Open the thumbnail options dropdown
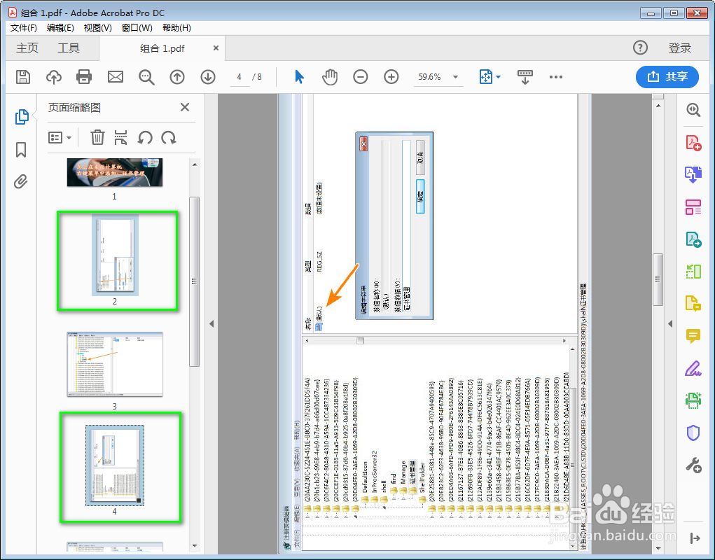The width and height of the screenshot is (715, 560). (x=60, y=137)
